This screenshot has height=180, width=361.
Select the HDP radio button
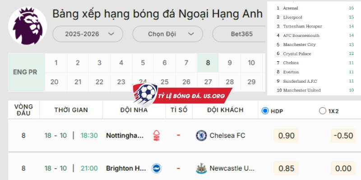[x=265, y=111]
